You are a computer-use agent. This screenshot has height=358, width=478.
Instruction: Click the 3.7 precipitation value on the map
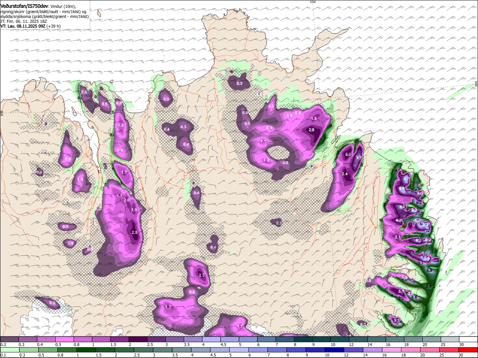(359, 158)
